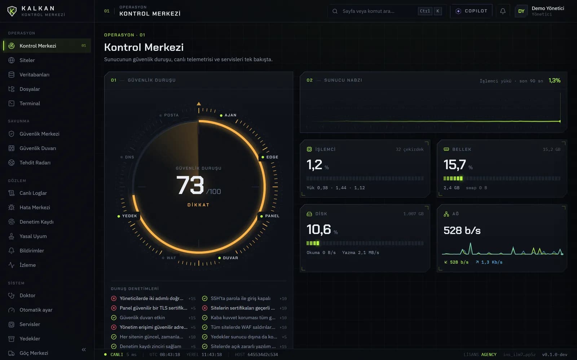
Task: Click the DUVAR node on gauge
Action: click(228, 258)
